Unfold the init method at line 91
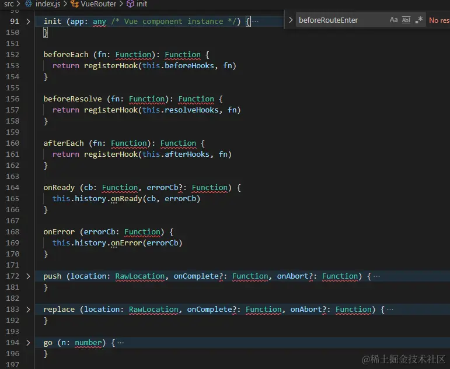The height and width of the screenshot is (369, 450). (x=28, y=21)
